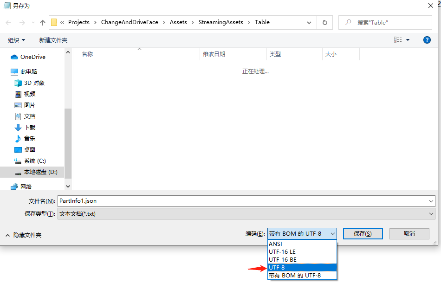The image size is (441, 283).
Task: Go forward with the forward arrow
Action: 22,23
